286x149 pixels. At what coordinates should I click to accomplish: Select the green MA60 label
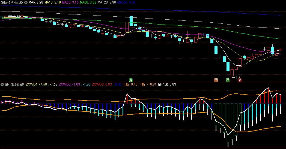coord(88,2)
